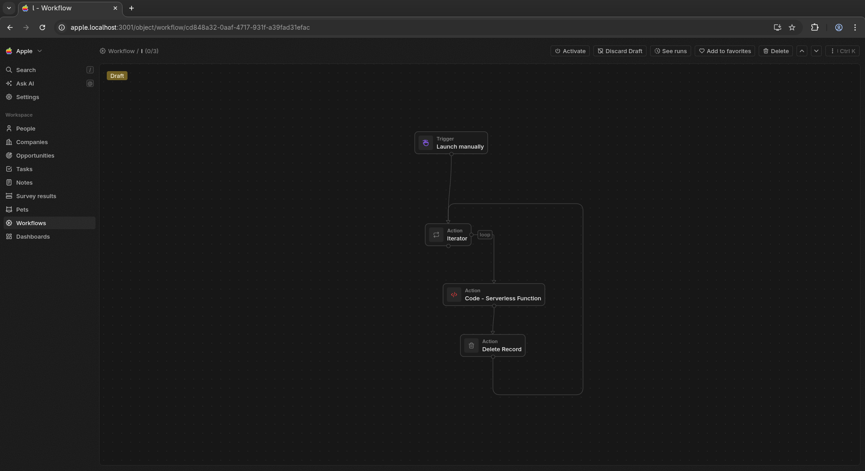Open the Chrome three-dot menu
The width and height of the screenshot is (865, 471).
(855, 27)
